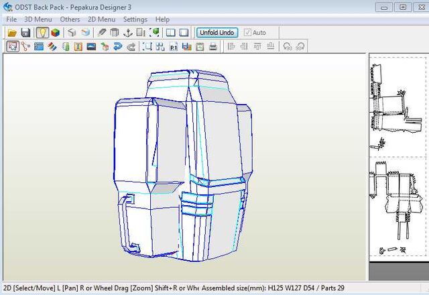
Task: Open a file with the folder icon
Action: (x=12, y=33)
